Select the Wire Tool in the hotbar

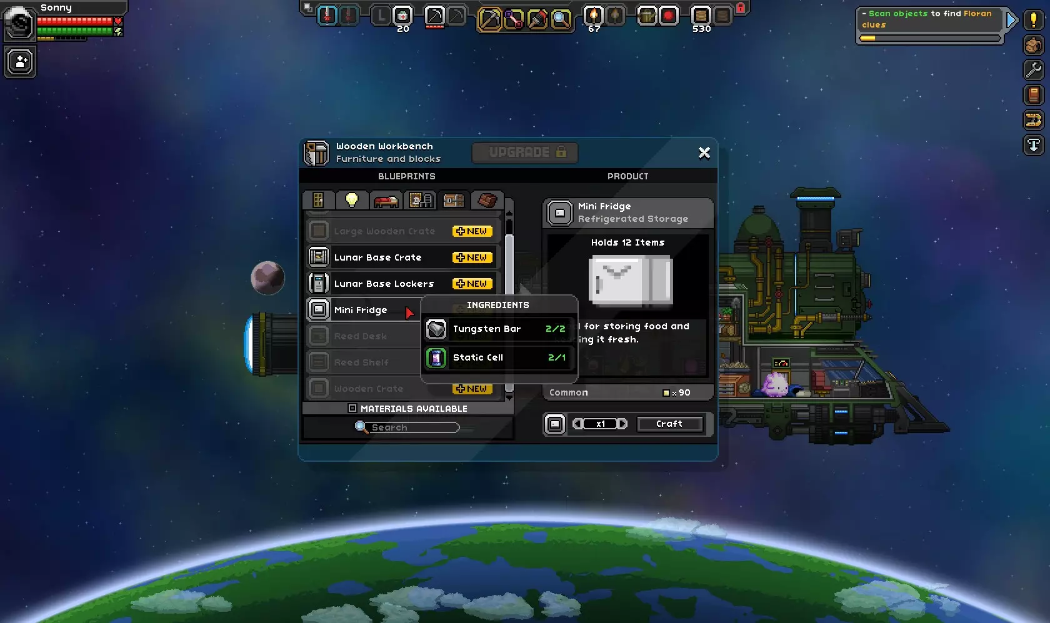(x=514, y=19)
